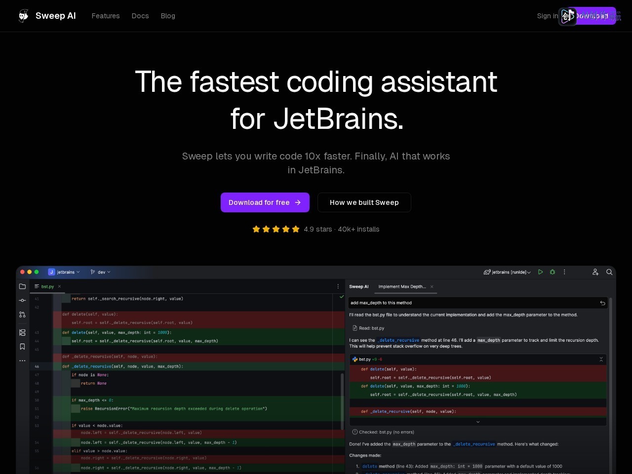Open the Bookmarks icon in IDE sidebar
This screenshot has width=632, height=474.
22,347
